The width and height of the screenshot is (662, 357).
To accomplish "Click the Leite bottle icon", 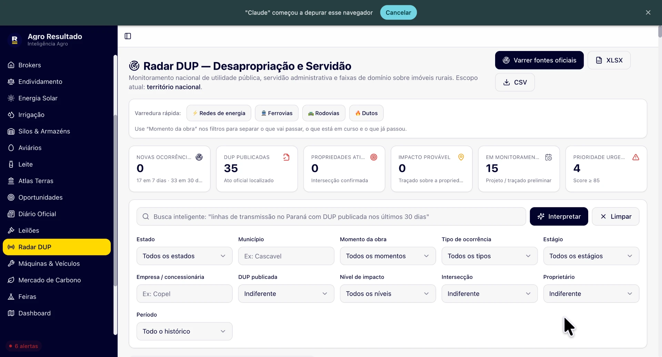I will pyautogui.click(x=11, y=164).
